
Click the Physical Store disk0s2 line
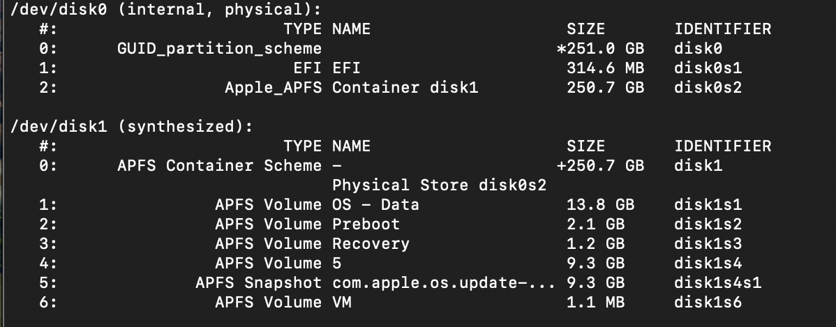[x=439, y=185]
